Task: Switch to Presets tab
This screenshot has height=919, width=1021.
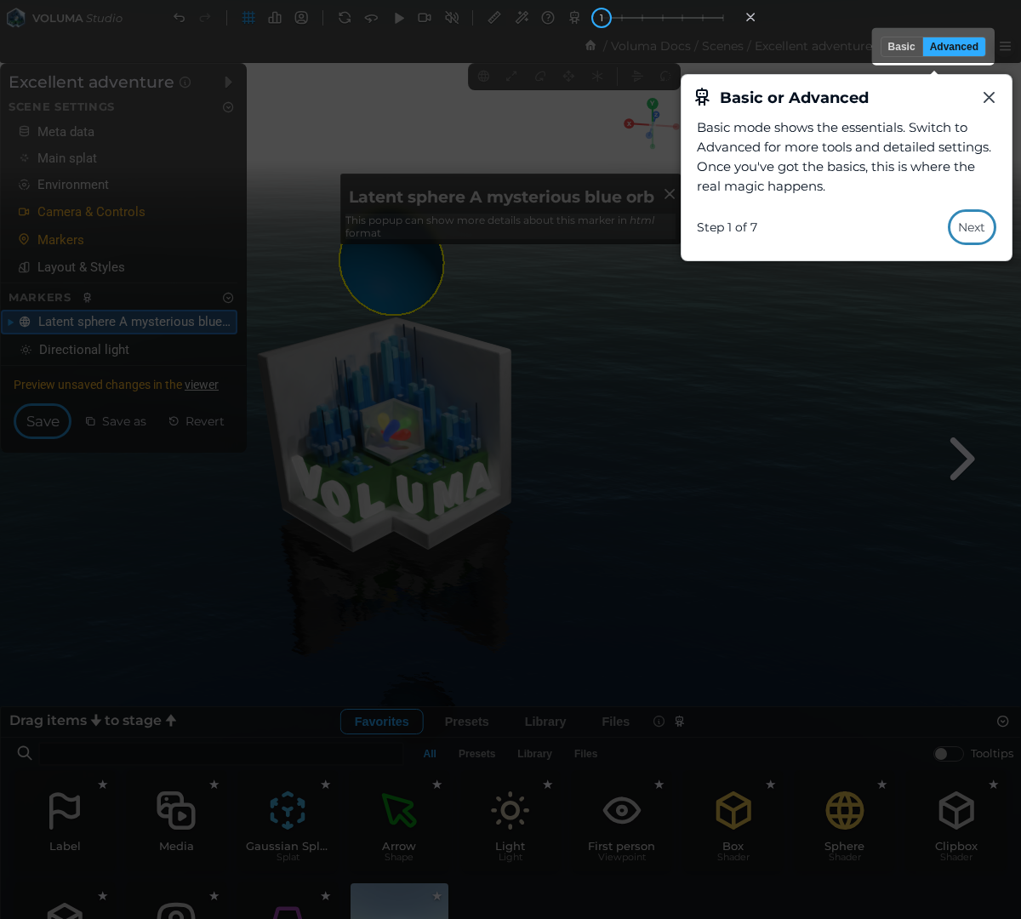Action: click(467, 722)
